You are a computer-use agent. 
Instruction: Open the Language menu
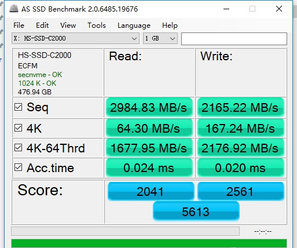(x=134, y=25)
